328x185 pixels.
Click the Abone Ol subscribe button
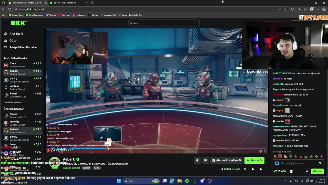[254, 160]
